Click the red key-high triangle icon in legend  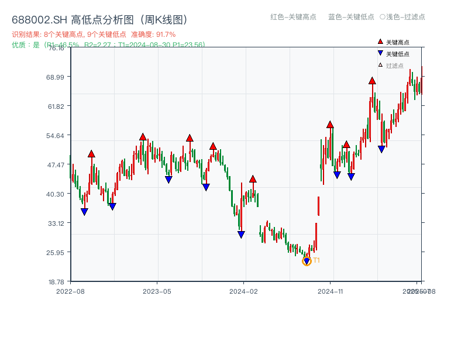[x=380, y=42]
